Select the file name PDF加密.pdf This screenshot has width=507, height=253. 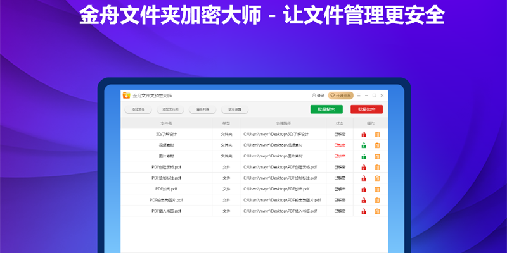point(166,189)
